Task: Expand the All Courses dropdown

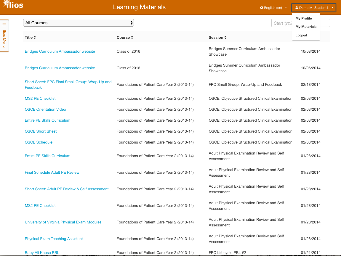Action: click(79, 23)
